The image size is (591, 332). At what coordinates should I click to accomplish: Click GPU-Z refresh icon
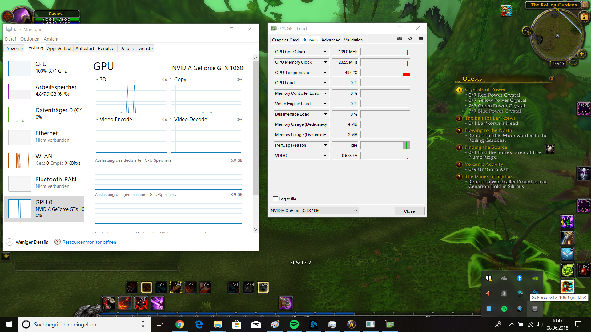pos(410,39)
